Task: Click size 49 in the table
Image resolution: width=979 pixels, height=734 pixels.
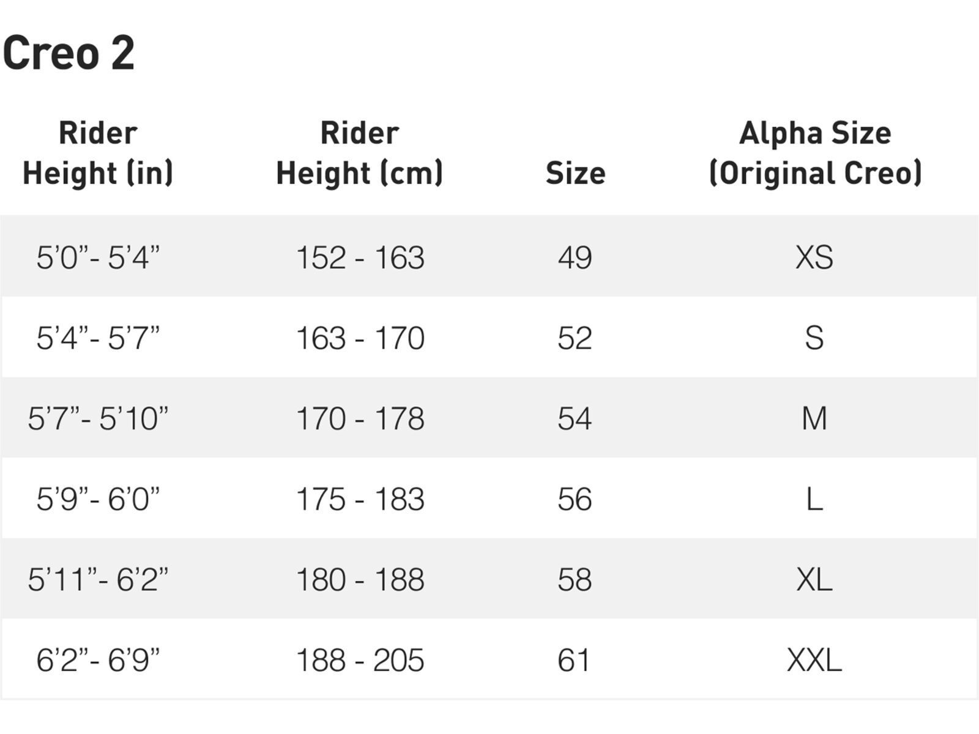Action: tap(575, 257)
